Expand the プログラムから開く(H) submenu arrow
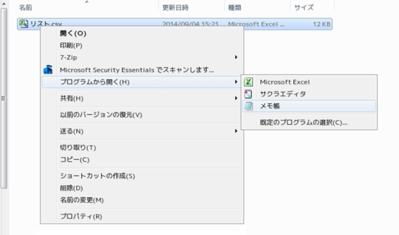Viewport: 399px width, 235px height. point(236,82)
